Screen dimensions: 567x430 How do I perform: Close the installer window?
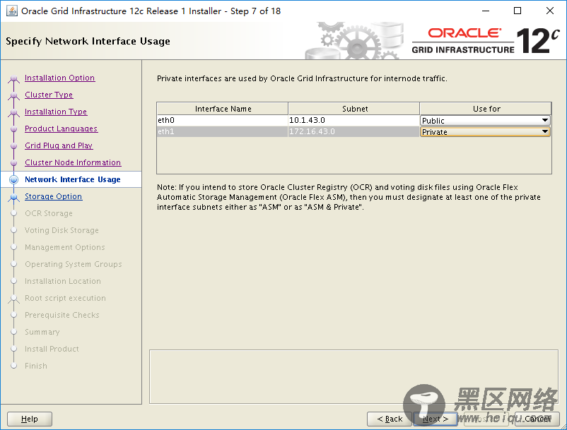point(550,11)
